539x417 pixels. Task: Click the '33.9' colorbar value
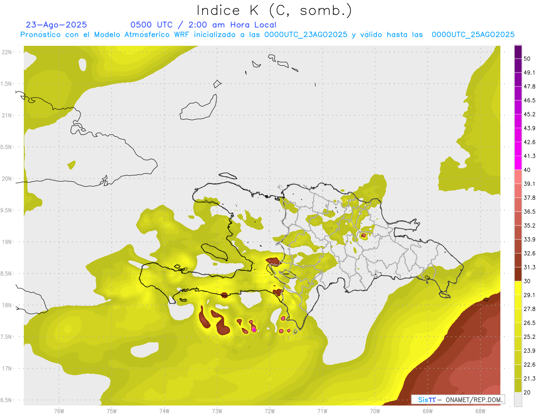[x=529, y=239]
